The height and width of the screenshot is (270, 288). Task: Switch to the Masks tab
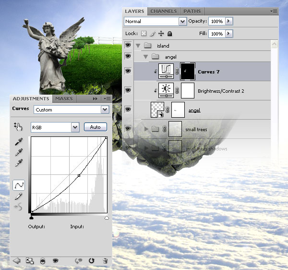(64, 98)
